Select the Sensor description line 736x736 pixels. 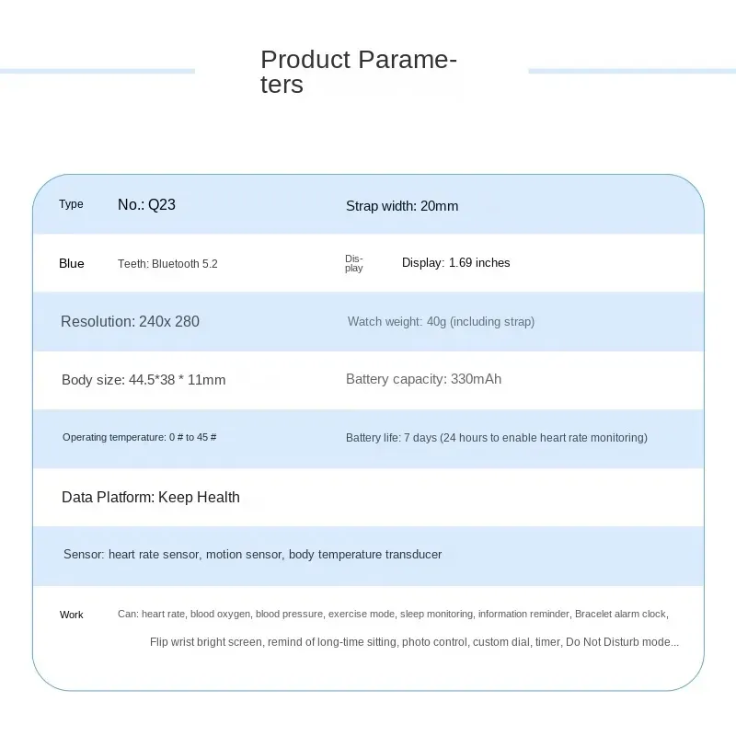tap(252, 555)
